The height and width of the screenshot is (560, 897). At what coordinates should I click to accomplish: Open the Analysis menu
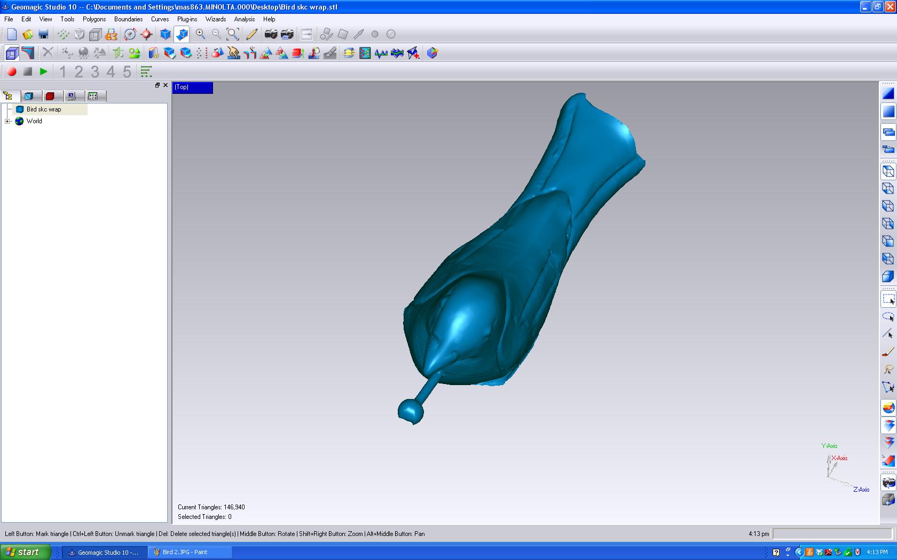pyautogui.click(x=245, y=19)
